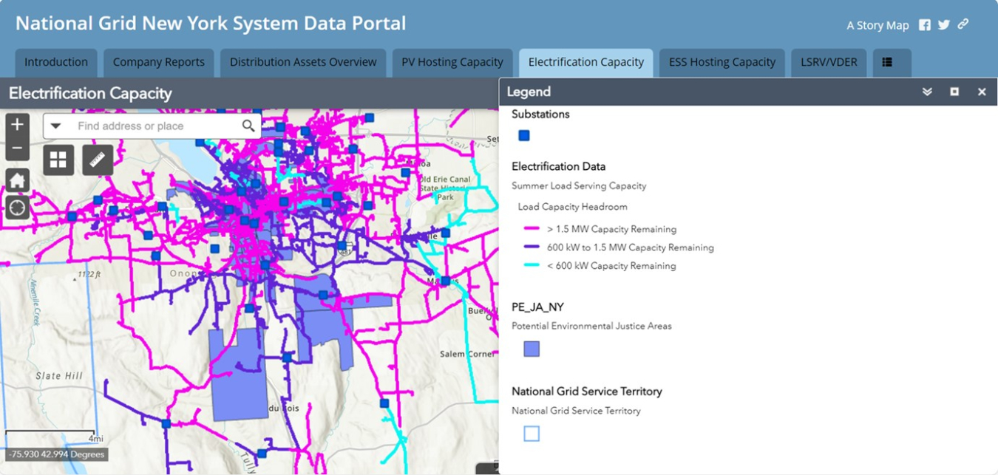Click the 'Electrification Data' legend heading
Image resolution: width=998 pixels, height=475 pixels.
[559, 166]
